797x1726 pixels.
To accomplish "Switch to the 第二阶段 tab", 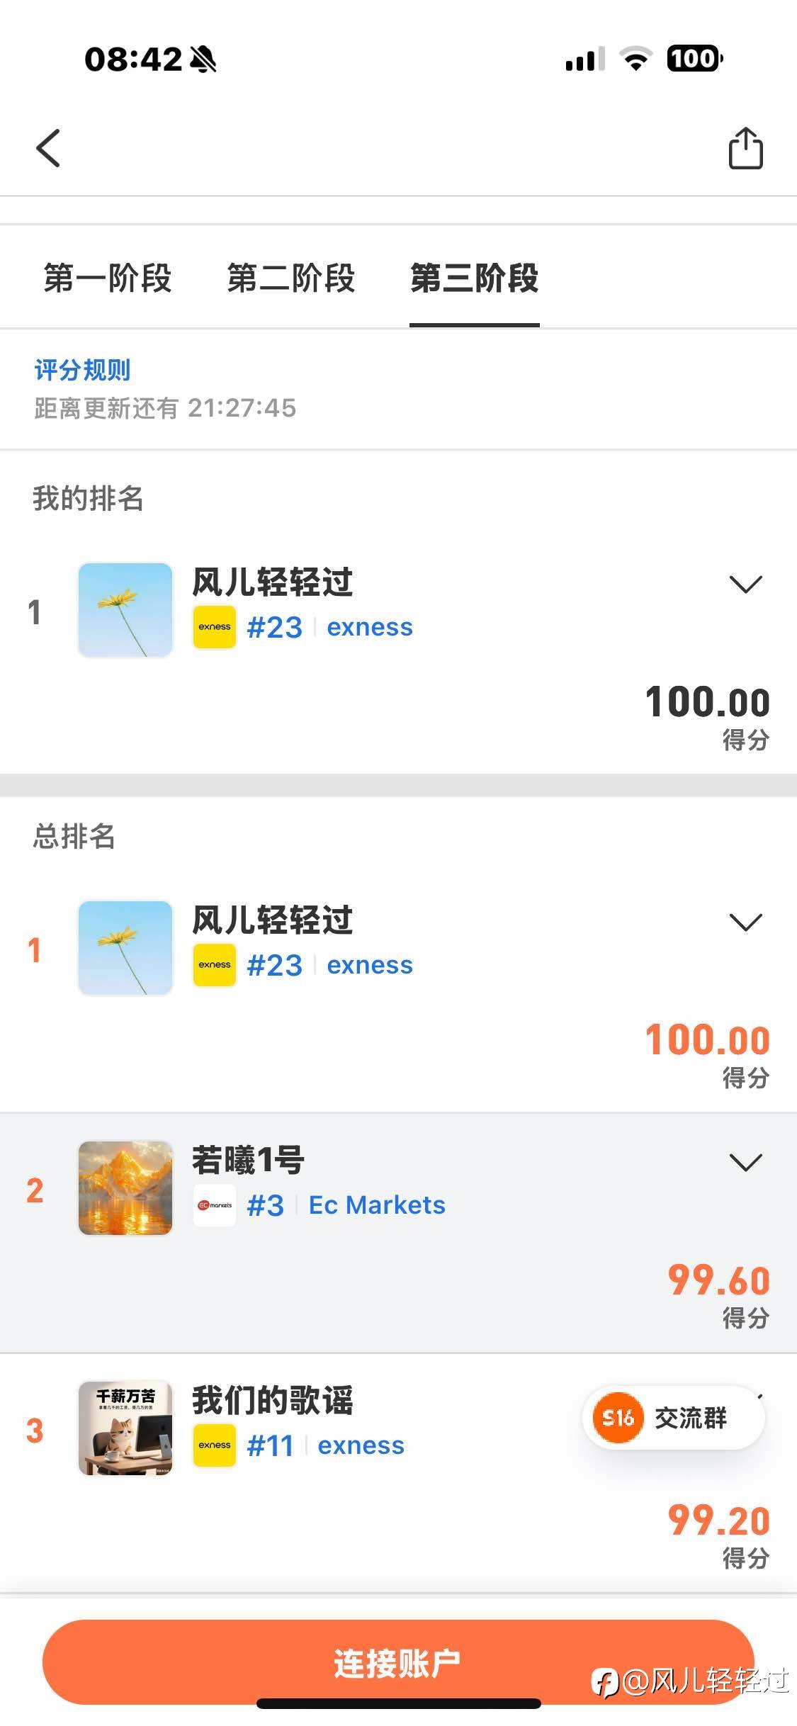I will tap(290, 278).
